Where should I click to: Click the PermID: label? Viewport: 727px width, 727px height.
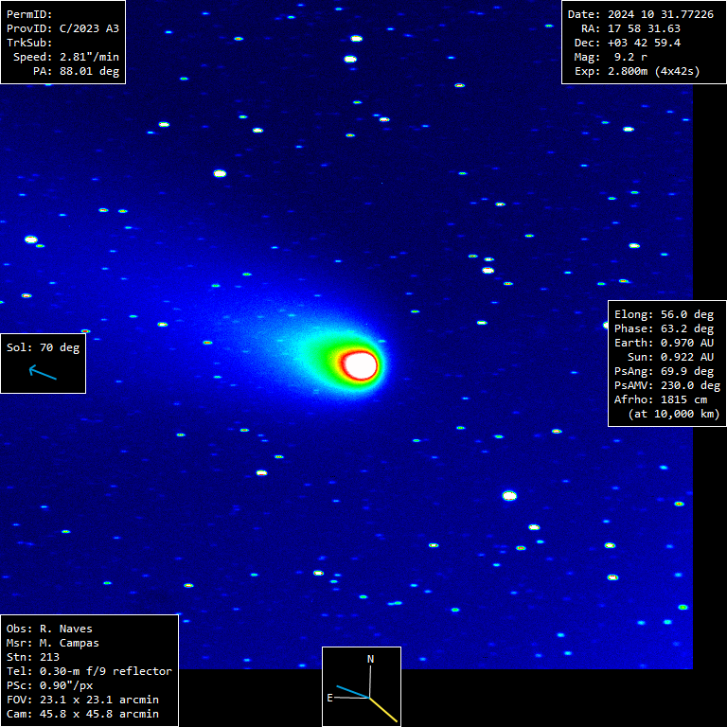(29, 14)
